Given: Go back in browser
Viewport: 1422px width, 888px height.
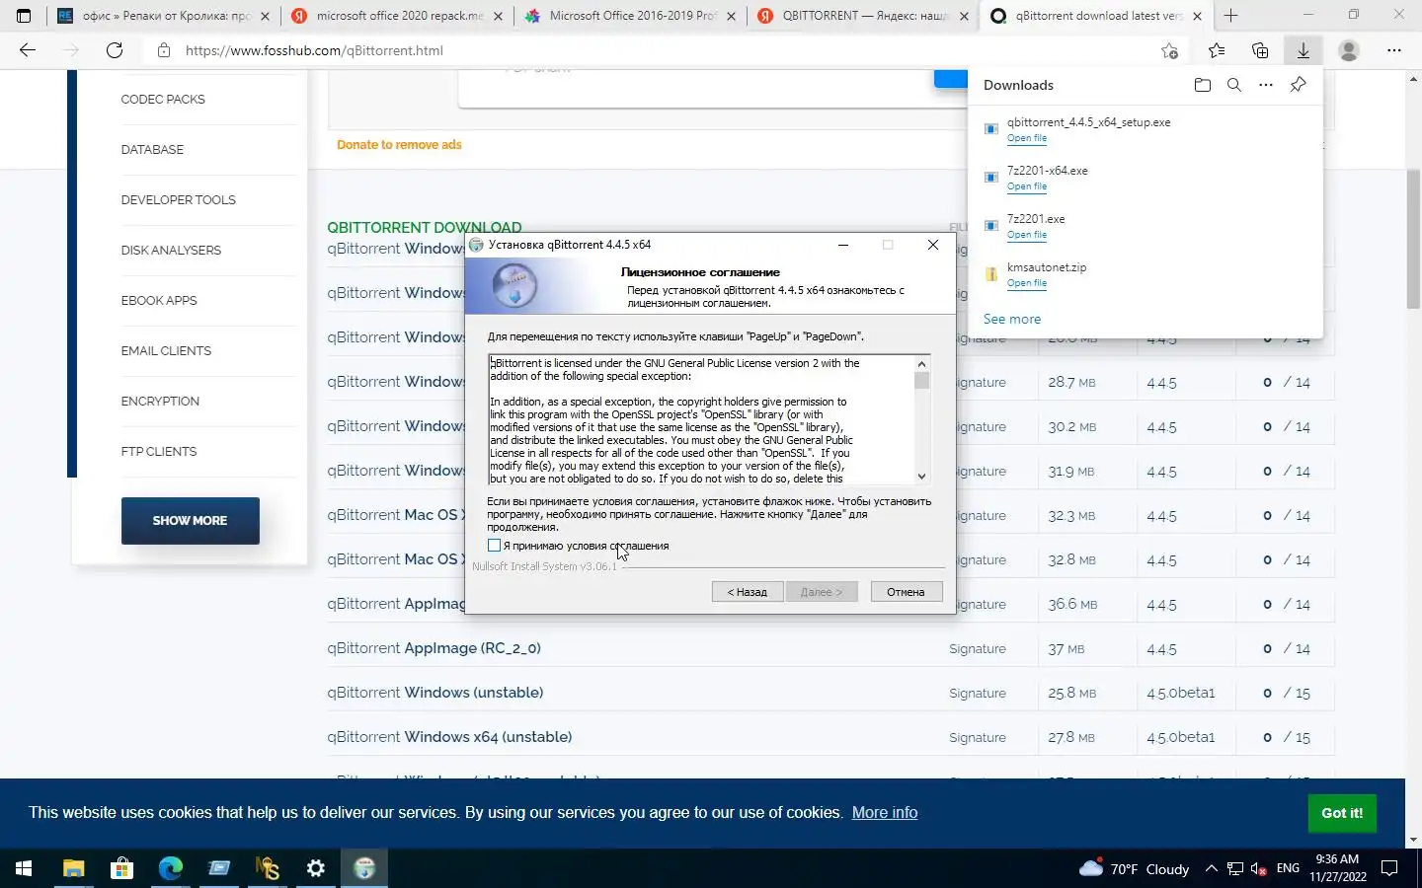Looking at the screenshot, I should 28,50.
